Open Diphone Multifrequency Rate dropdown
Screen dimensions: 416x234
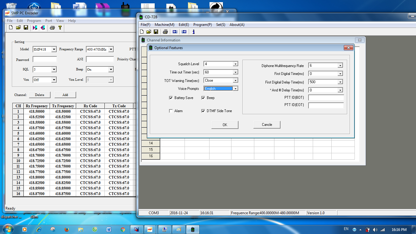tap(340, 66)
